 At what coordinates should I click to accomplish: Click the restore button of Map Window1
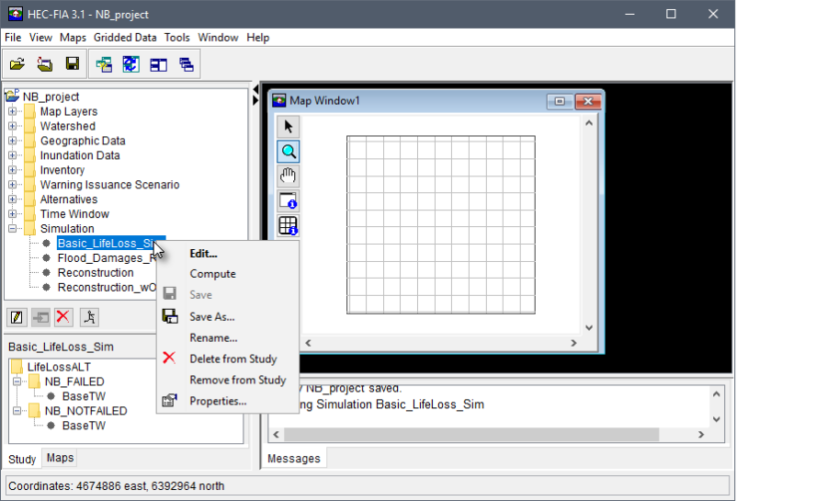[560, 101]
